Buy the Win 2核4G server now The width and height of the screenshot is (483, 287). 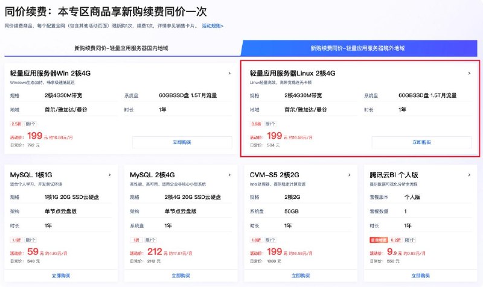[182, 142]
